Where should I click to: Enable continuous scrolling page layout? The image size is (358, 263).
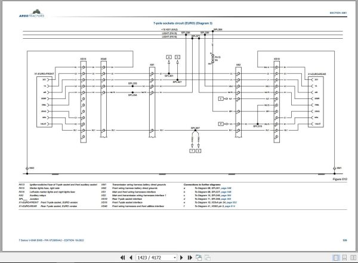click(344, 258)
